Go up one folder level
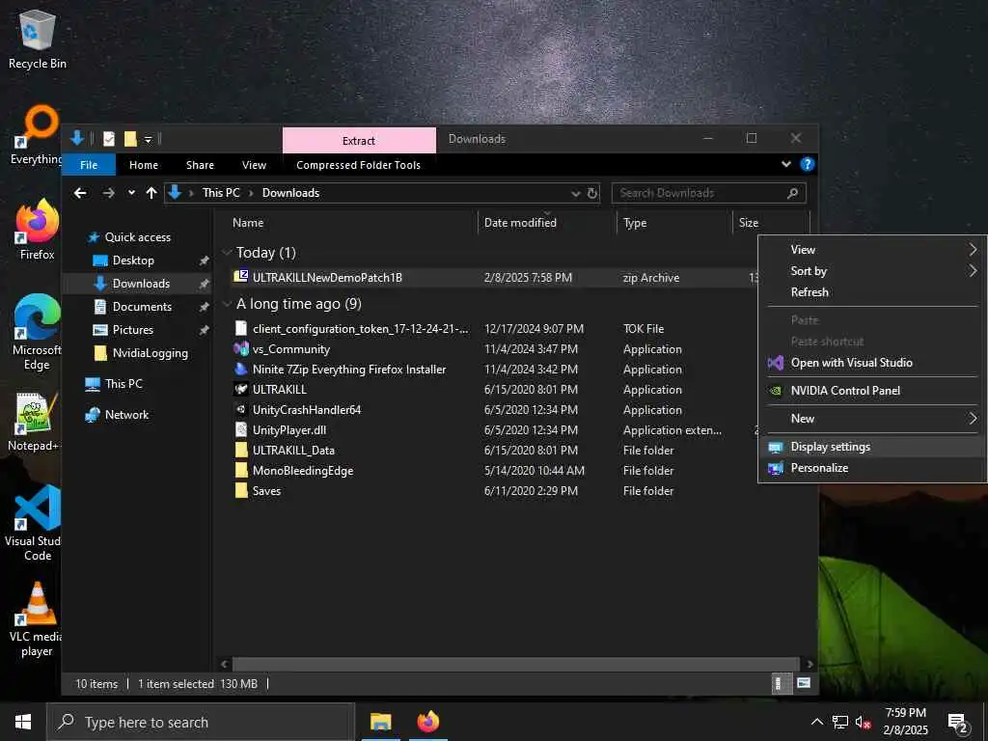This screenshot has width=988, height=741. (151, 193)
